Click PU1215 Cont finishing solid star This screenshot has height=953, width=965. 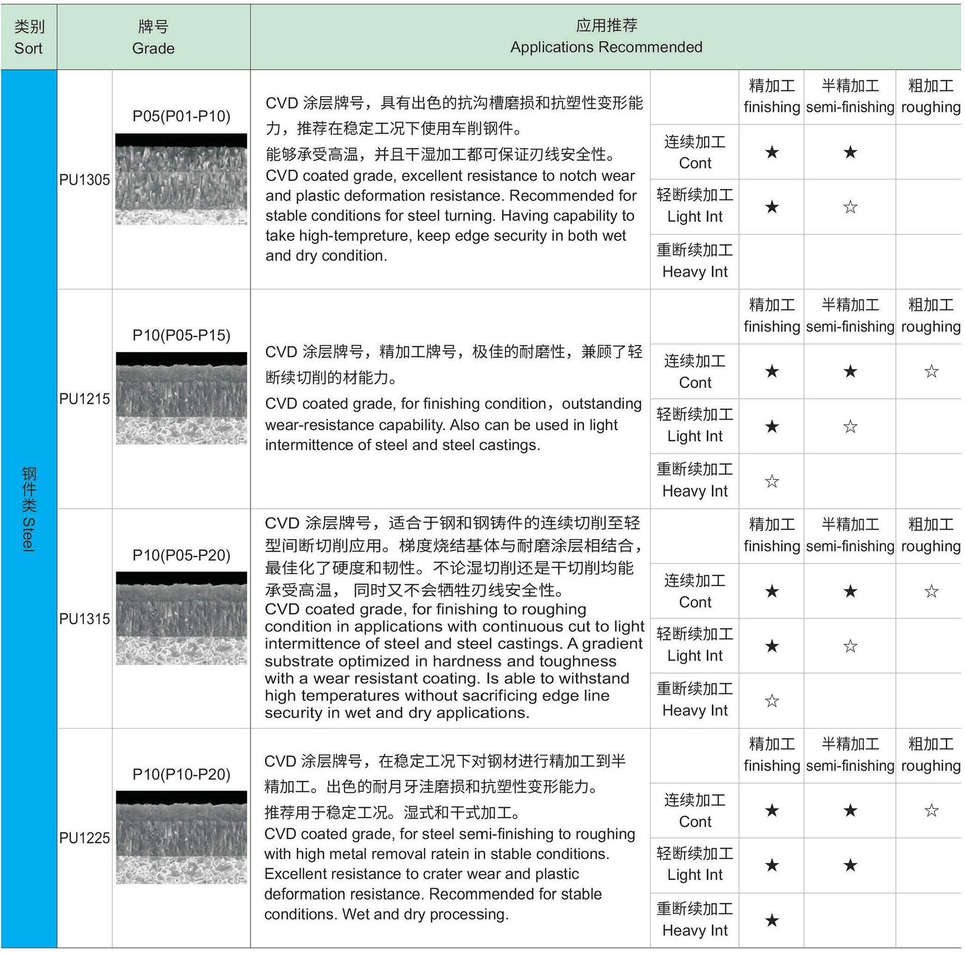772,371
